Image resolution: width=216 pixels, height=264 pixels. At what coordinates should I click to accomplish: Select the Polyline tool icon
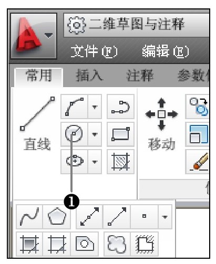pos(120,107)
